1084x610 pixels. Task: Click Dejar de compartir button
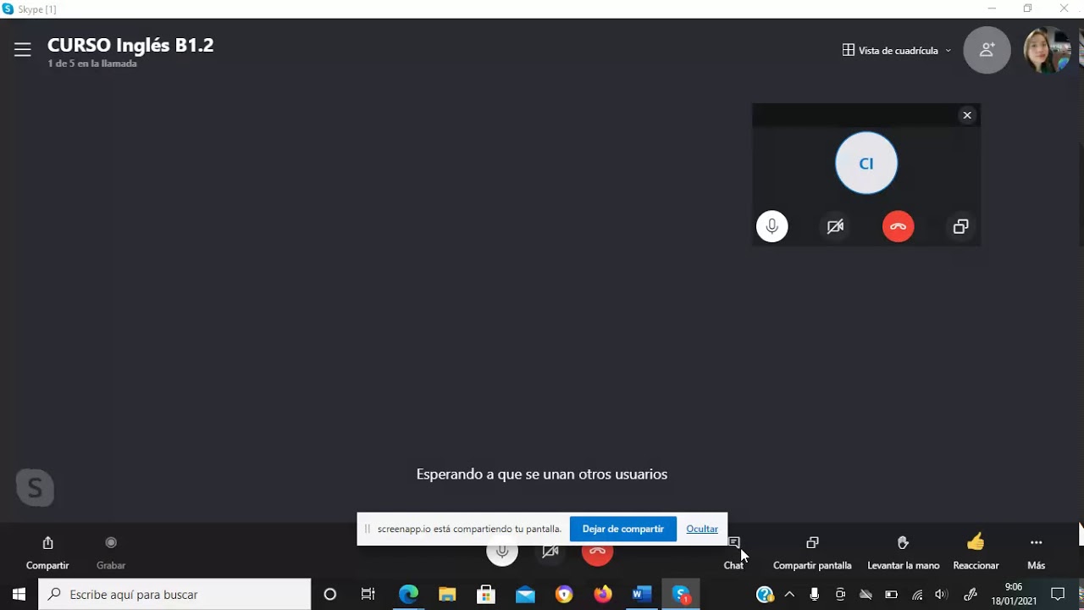click(623, 529)
